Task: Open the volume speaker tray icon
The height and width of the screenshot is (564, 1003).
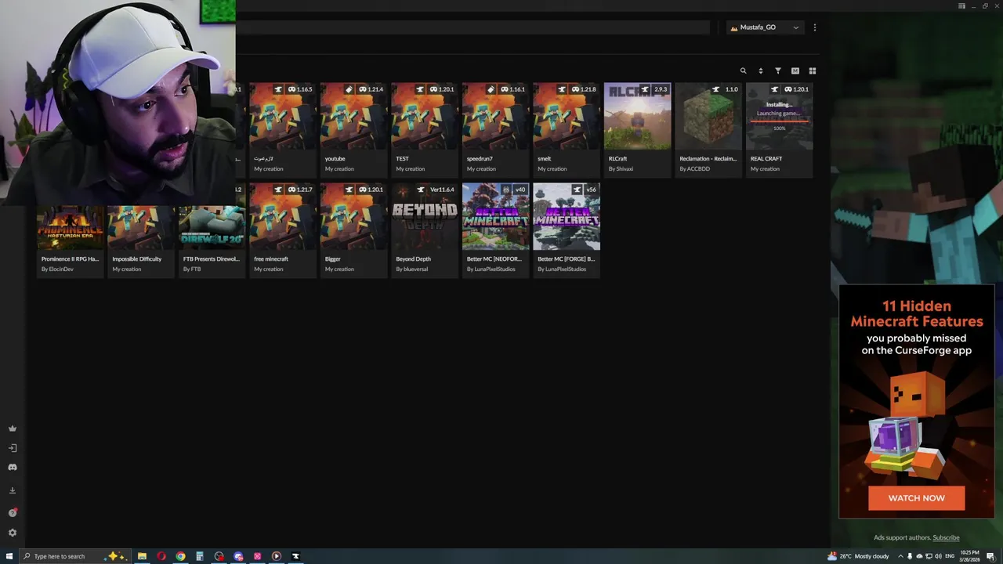Action: click(939, 556)
